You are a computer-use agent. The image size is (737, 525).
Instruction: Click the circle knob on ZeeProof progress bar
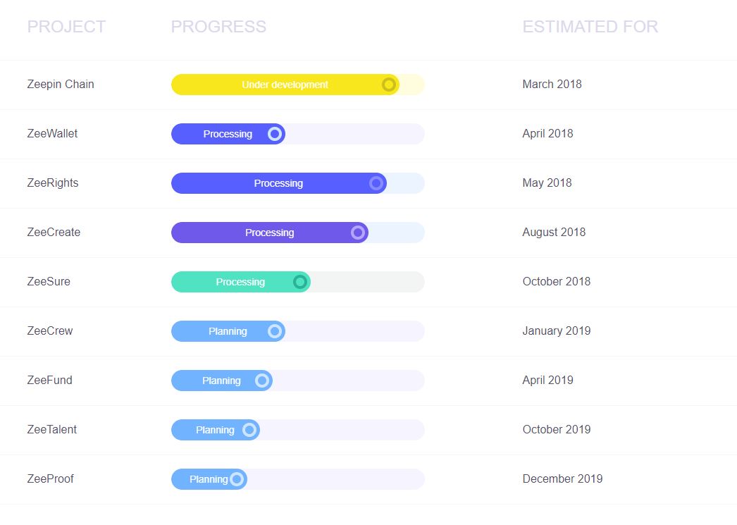[x=237, y=479]
